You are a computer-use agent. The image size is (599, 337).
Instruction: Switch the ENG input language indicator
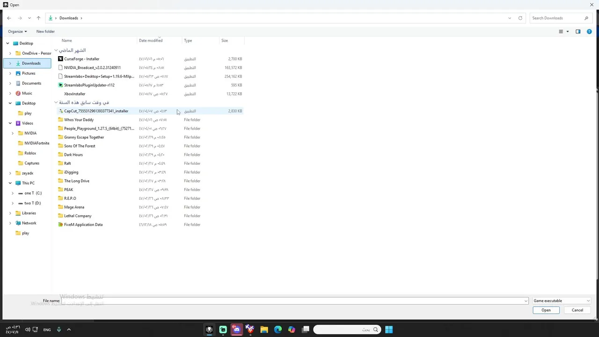(x=47, y=330)
